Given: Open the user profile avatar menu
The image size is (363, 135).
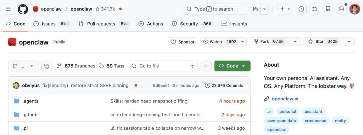Looking at the screenshot, I should coord(354,9).
